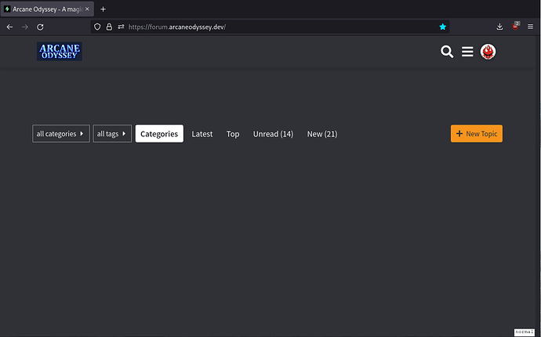
Task: Open the browser downloads icon
Action: [x=499, y=27]
